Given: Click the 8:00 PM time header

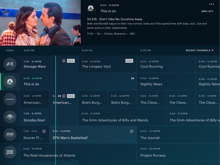Looking at the screenshot, I should (x=29, y=50).
